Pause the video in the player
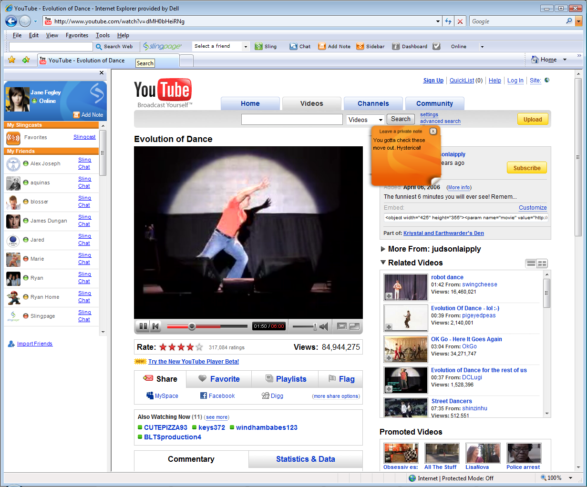 pos(143,326)
